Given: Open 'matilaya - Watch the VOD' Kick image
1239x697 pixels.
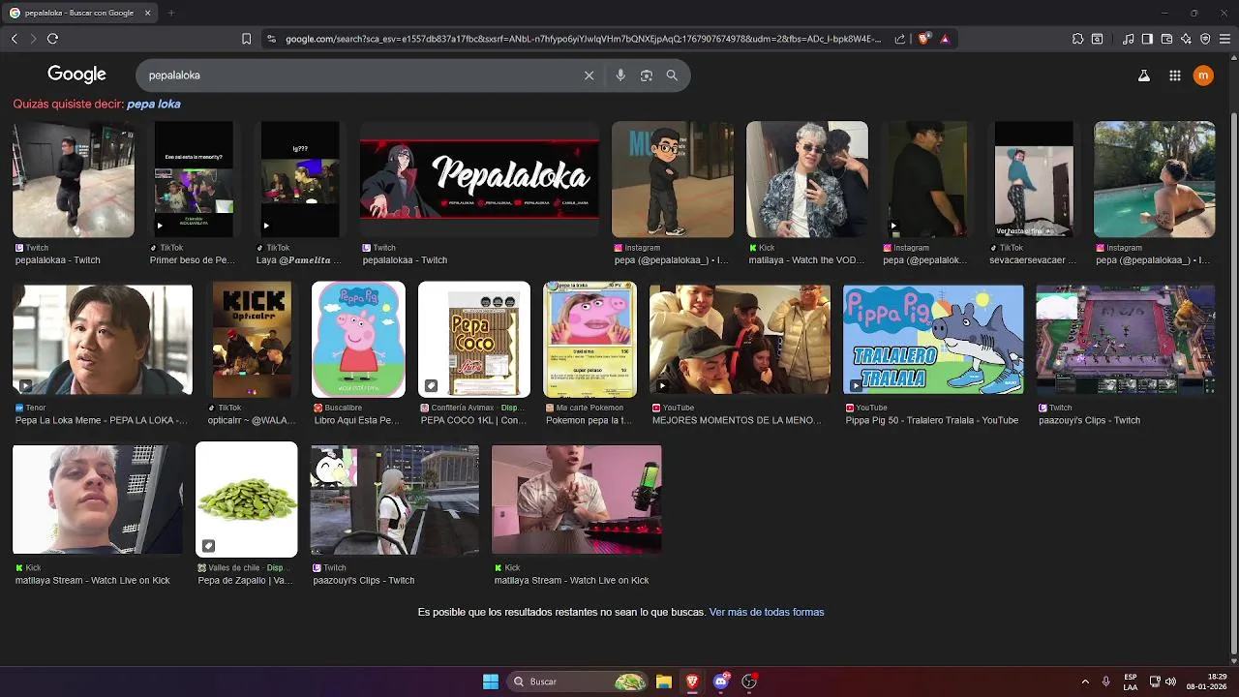Looking at the screenshot, I should (x=807, y=179).
